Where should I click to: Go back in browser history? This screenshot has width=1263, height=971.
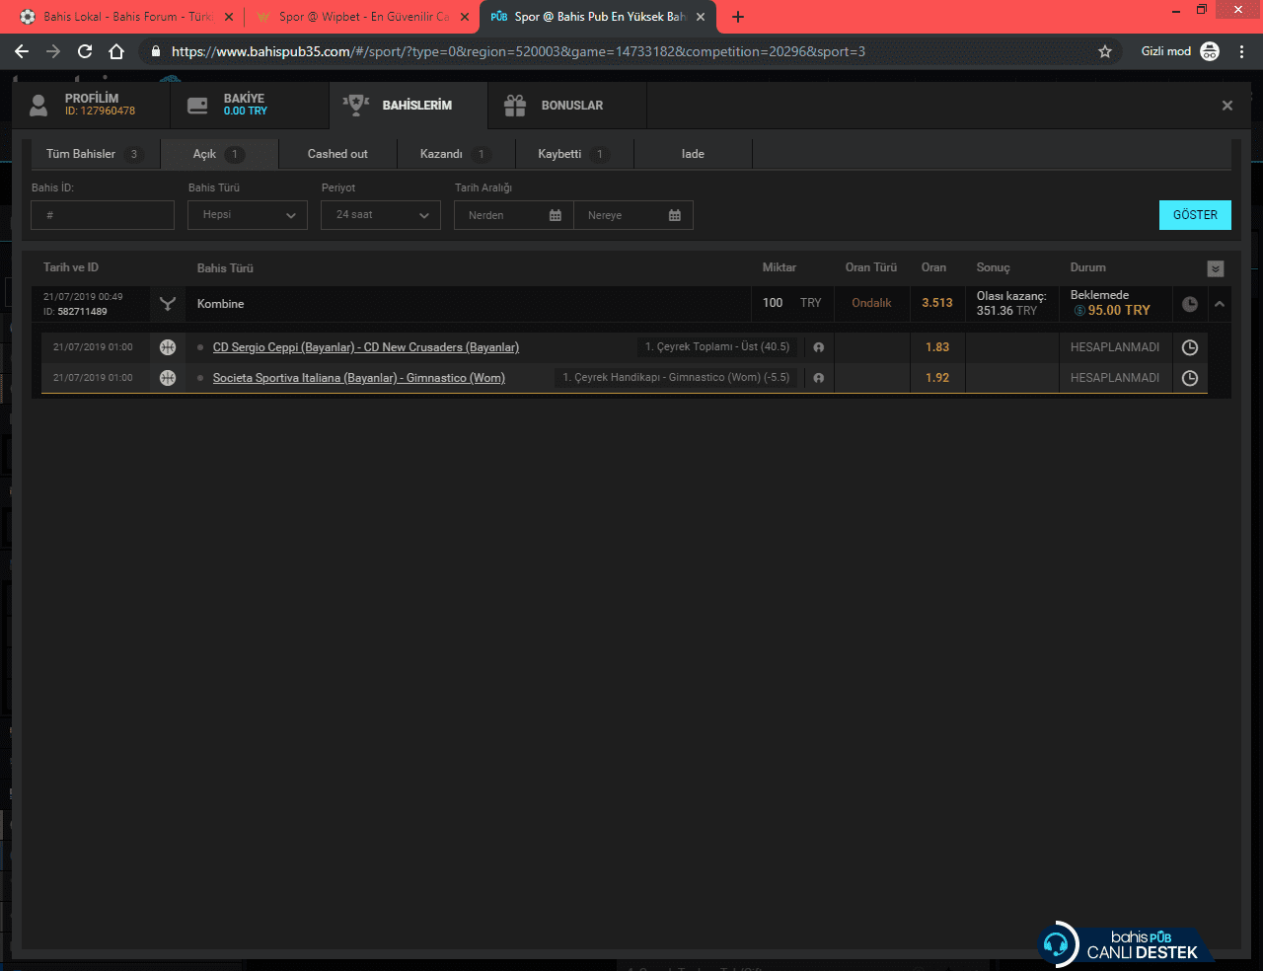[22, 51]
